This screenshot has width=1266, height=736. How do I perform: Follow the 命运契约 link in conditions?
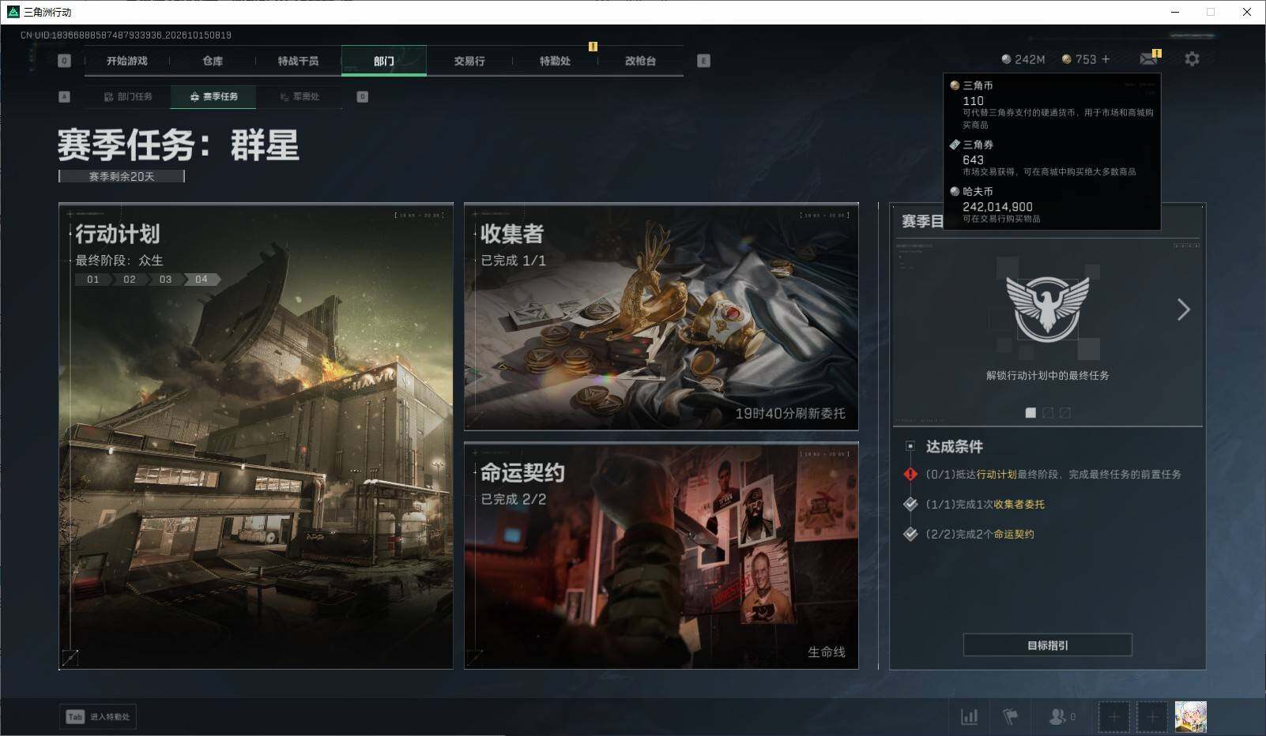(1014, 535)
